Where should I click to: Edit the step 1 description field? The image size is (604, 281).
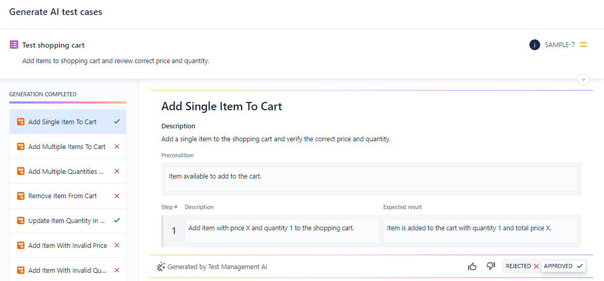coord(282,231)
